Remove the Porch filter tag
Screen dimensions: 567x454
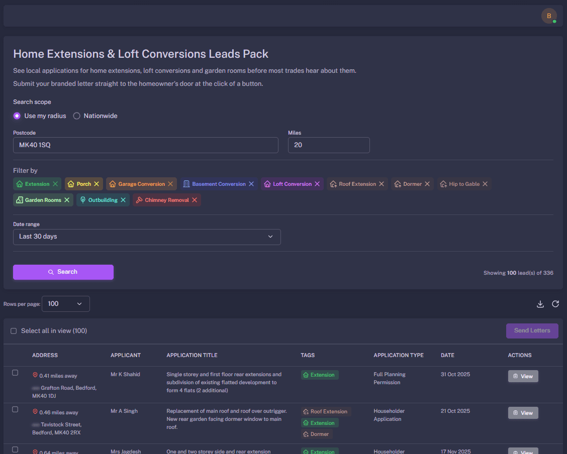96,184
